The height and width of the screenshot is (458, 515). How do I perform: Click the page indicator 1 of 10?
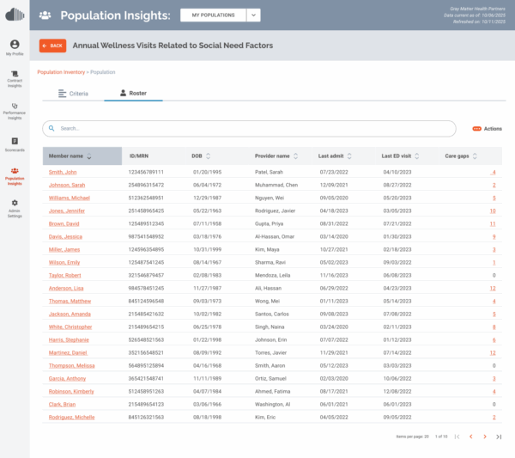click(x=441, y=437)
